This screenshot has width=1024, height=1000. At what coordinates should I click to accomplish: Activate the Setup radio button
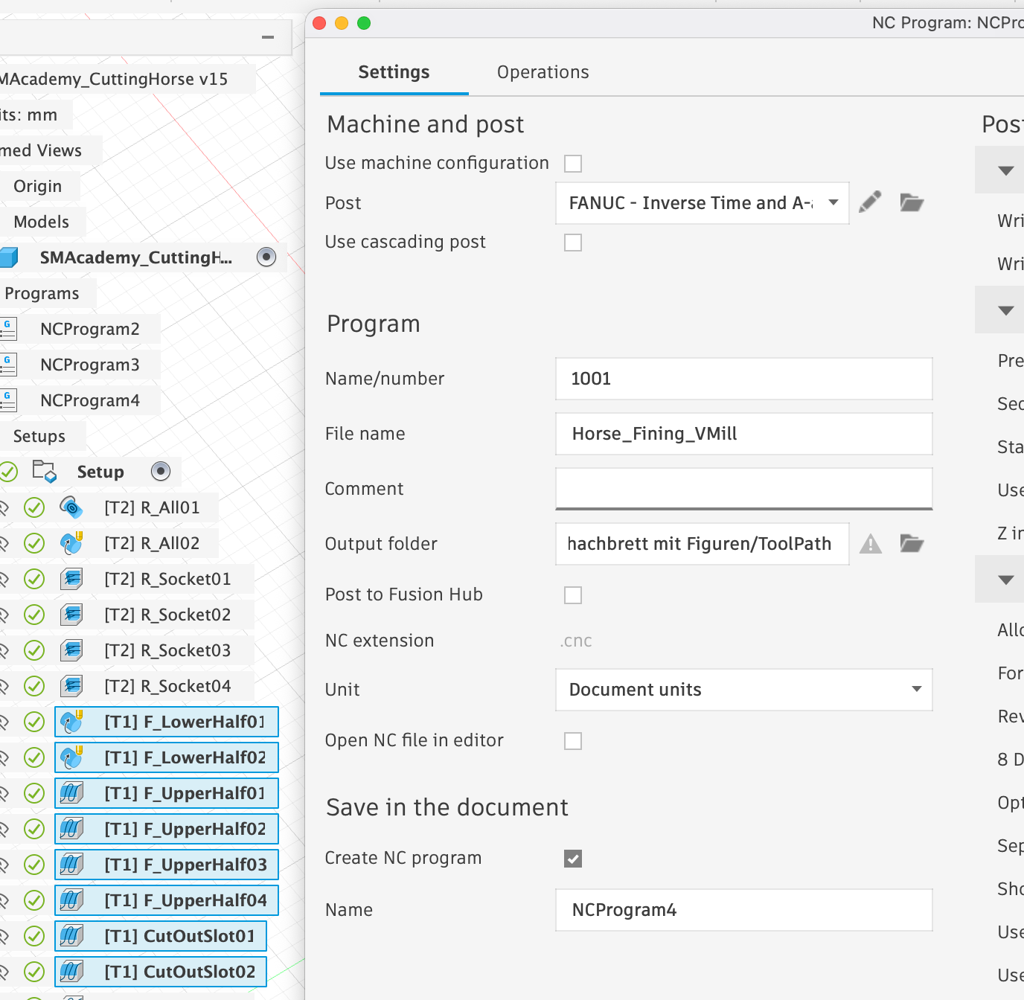(x=161, y=472)
